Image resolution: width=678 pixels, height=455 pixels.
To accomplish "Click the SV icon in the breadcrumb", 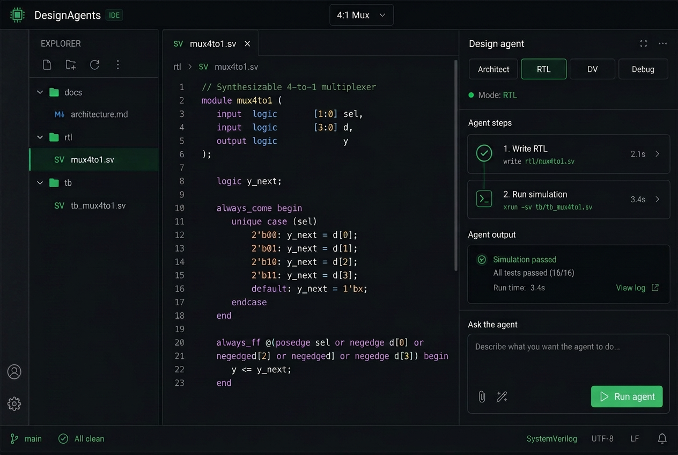I will click(x=203, y=67).
